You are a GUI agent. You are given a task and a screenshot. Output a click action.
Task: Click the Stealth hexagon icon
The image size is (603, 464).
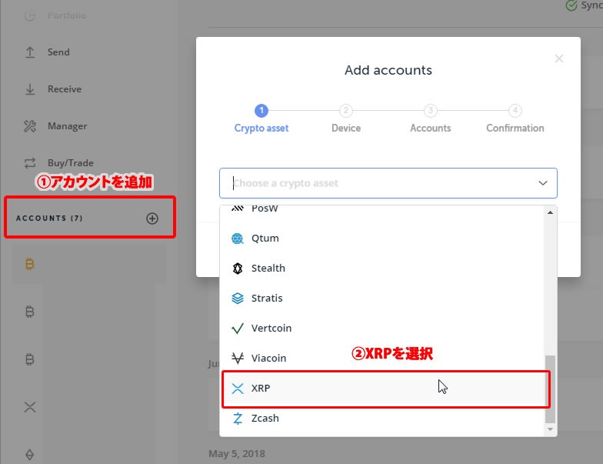coord(238,268)
